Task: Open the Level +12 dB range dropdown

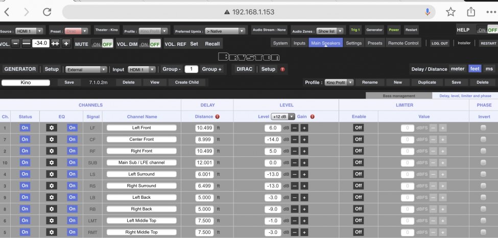Action: tap(283, 117)
